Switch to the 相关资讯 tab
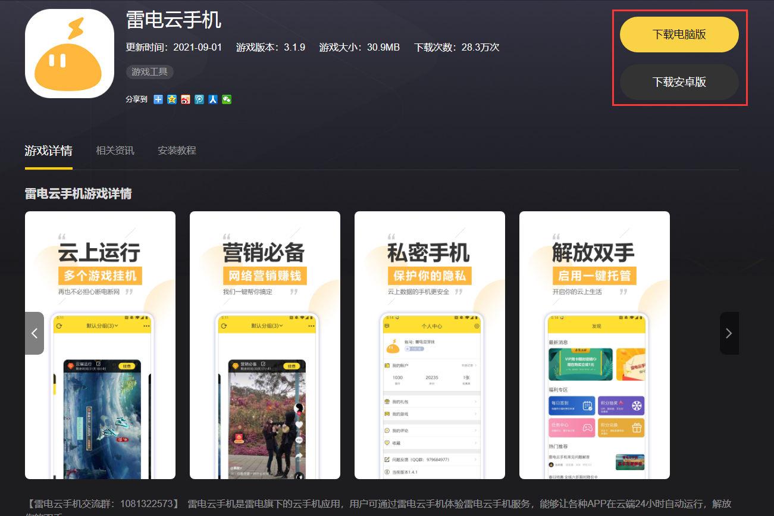The height and width of the screenshot is (516, 774). [x=115, y=151]
